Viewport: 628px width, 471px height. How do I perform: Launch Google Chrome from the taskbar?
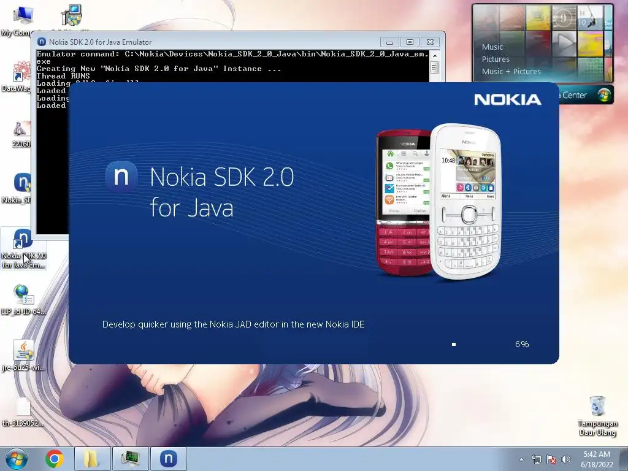[55, 459]
